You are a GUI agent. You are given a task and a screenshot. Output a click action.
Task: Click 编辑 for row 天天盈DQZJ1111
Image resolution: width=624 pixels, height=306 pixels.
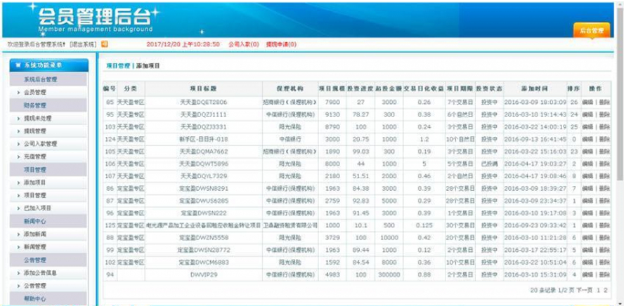pyautogui.click(x=587, y=114)
